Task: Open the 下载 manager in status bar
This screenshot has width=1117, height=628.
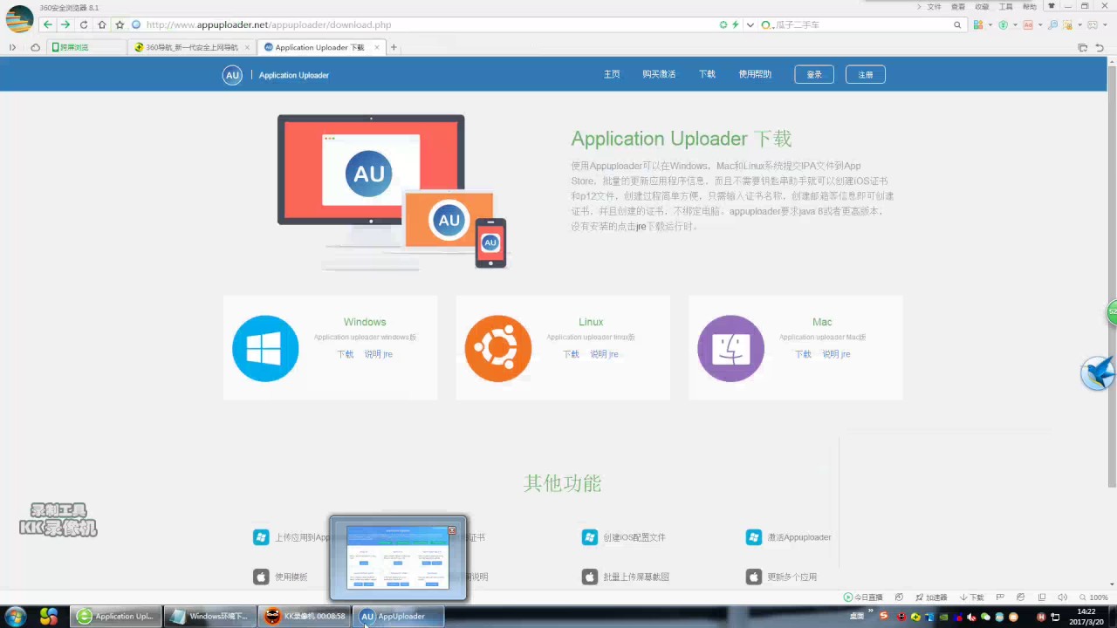Action: [x=971, y=597]
